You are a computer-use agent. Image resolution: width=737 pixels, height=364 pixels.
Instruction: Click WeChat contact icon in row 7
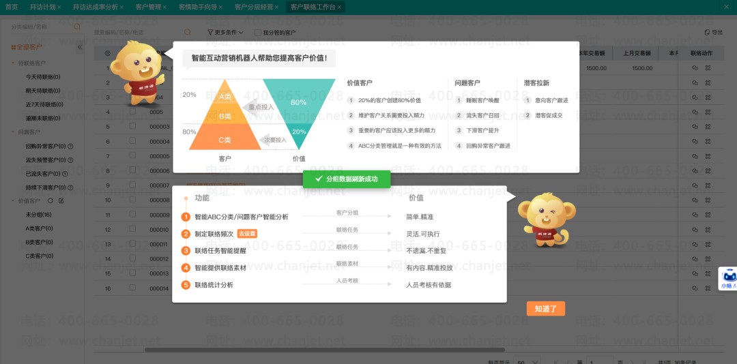pos(695,156)
